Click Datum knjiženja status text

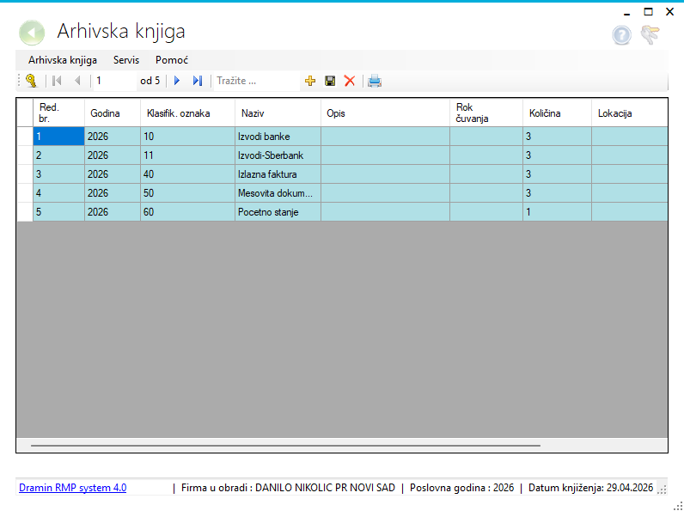(590, 488)
